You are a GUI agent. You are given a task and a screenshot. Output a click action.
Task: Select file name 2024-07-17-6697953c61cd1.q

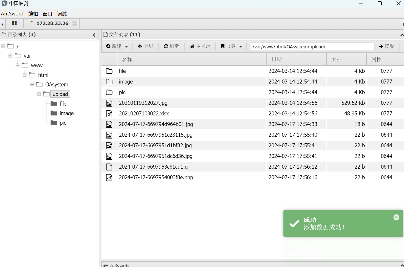coord(153,167)
